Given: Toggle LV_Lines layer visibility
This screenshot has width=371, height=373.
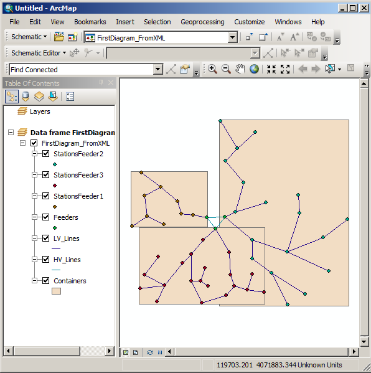Looking at the screenshot, I should click(x=45, y=238).
